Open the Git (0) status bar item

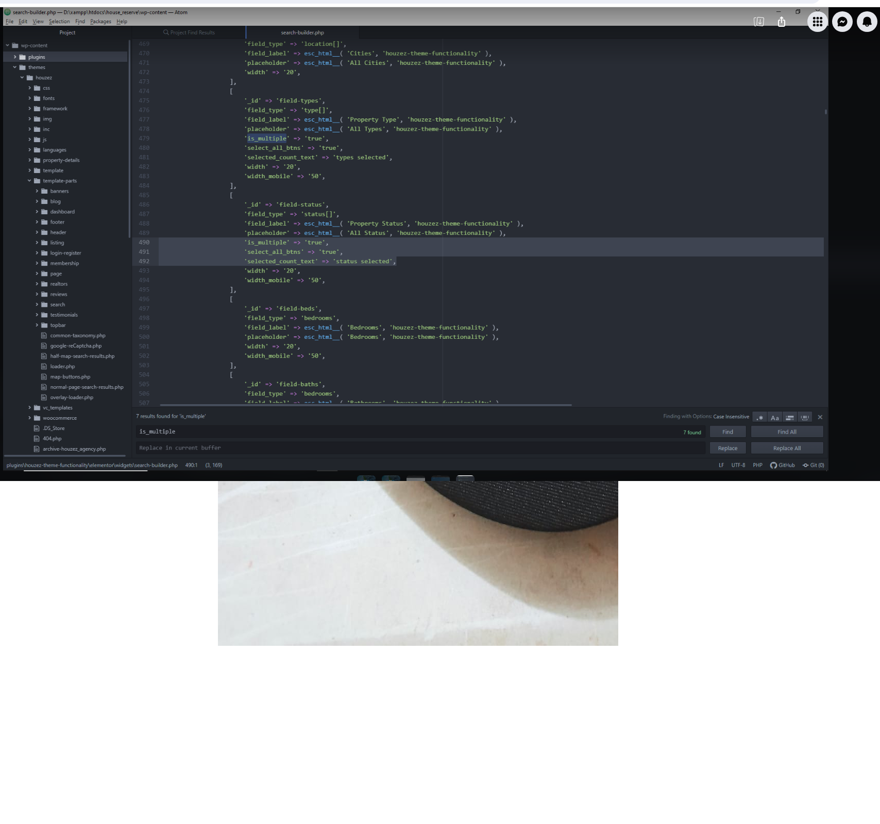814,465
